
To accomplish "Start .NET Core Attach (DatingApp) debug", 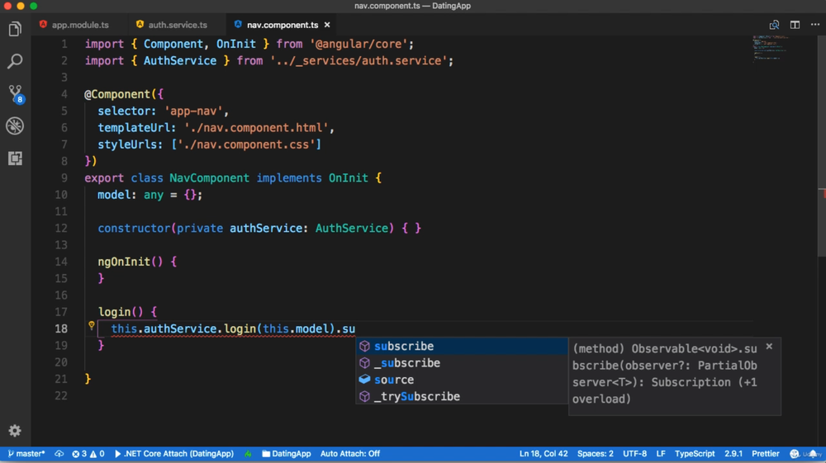I will click(x=173, y=454).
